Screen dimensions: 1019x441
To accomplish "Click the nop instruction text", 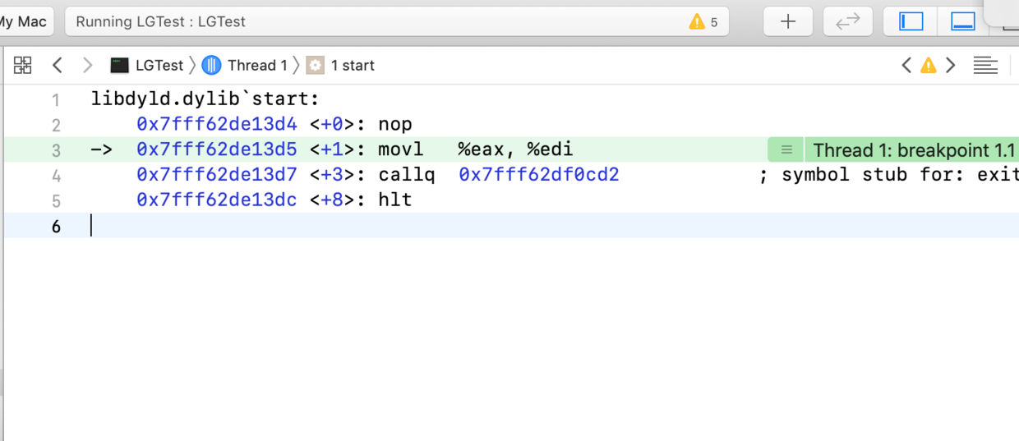I will [395, 125].
